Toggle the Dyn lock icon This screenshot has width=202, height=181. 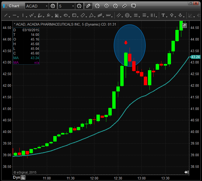(x=23, y=178)
